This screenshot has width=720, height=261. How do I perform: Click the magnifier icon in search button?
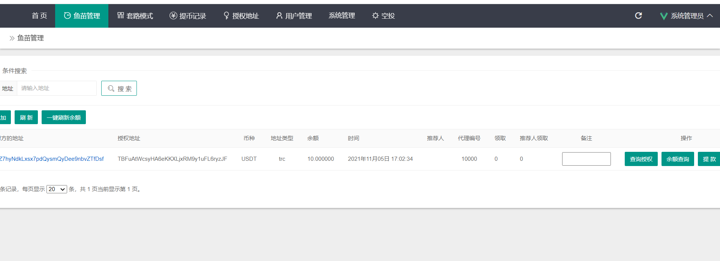(x=111, y=88)
